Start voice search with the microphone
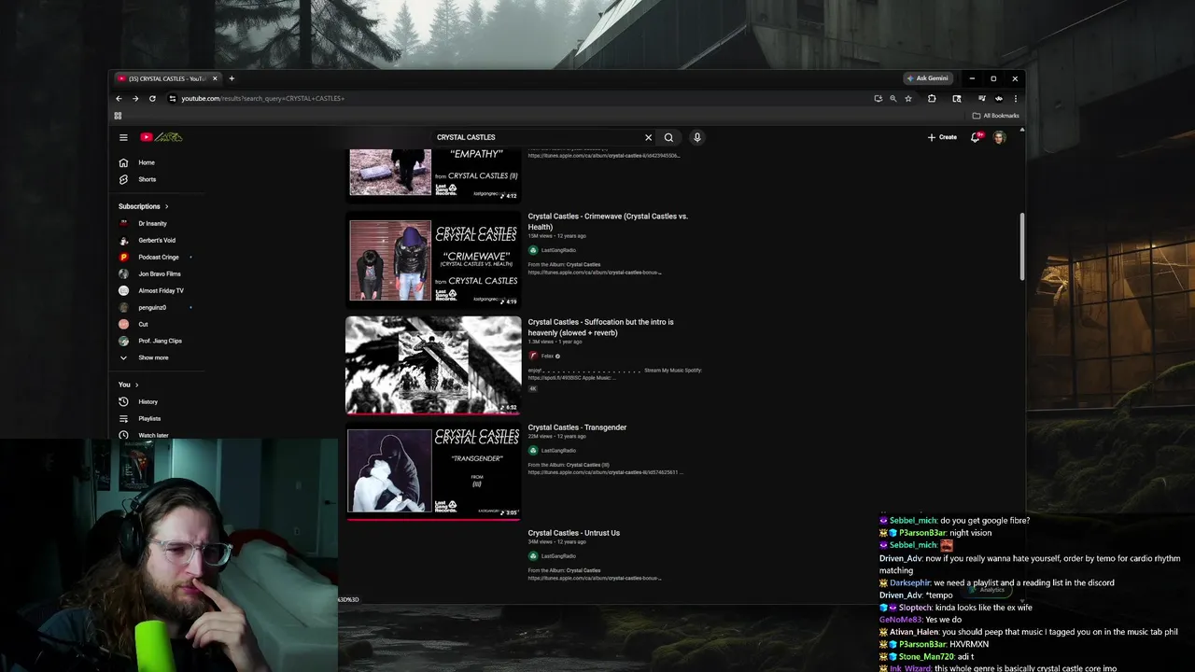 click(696, 137)
